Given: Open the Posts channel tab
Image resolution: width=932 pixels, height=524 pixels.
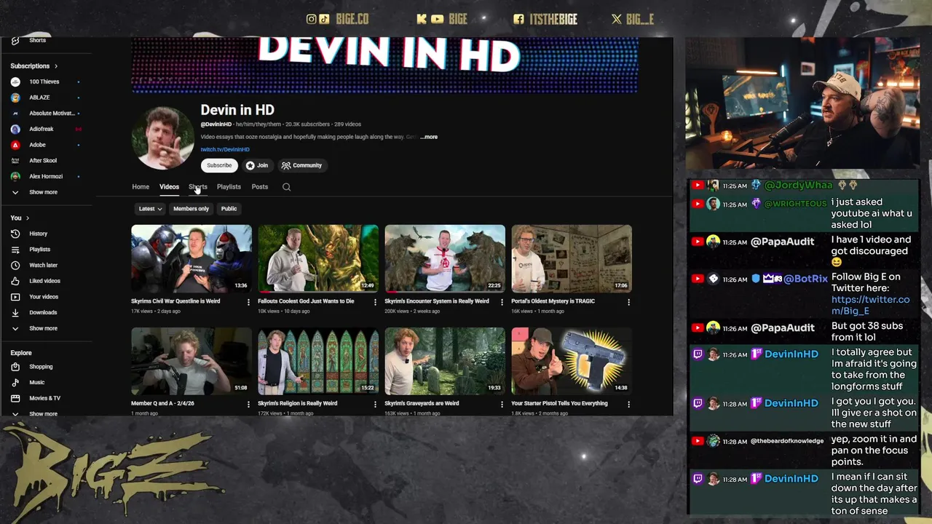Looking at the screenshot, I should [260, 187].
